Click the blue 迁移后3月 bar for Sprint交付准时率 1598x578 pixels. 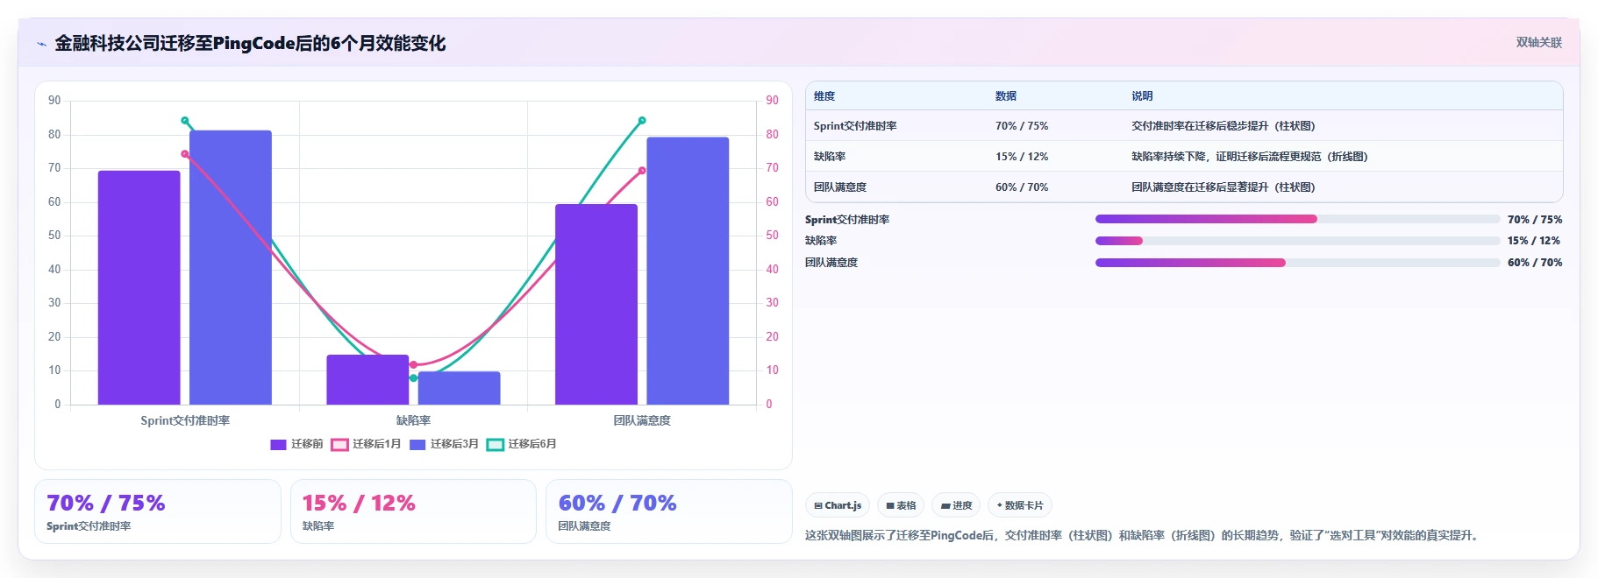click(231, 267)
